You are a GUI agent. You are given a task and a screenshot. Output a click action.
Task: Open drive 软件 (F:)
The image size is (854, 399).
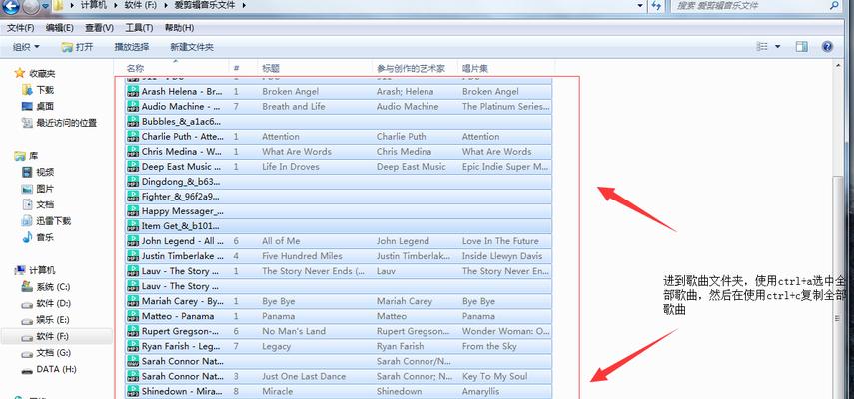(46, 336)
